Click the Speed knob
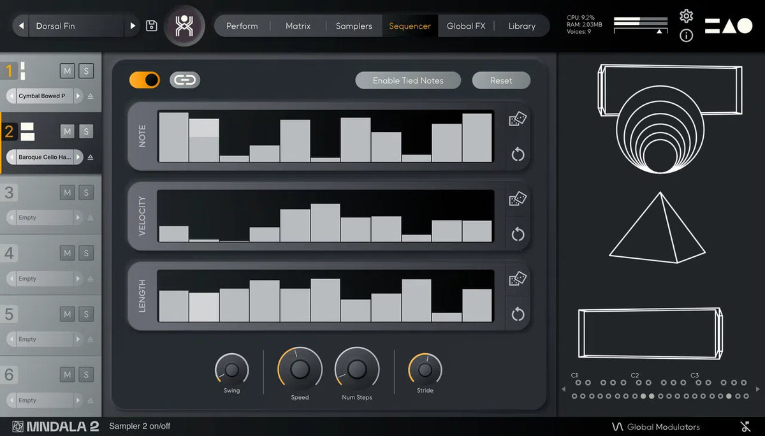This screenshot has height=436, width=765. coord(300,369)
